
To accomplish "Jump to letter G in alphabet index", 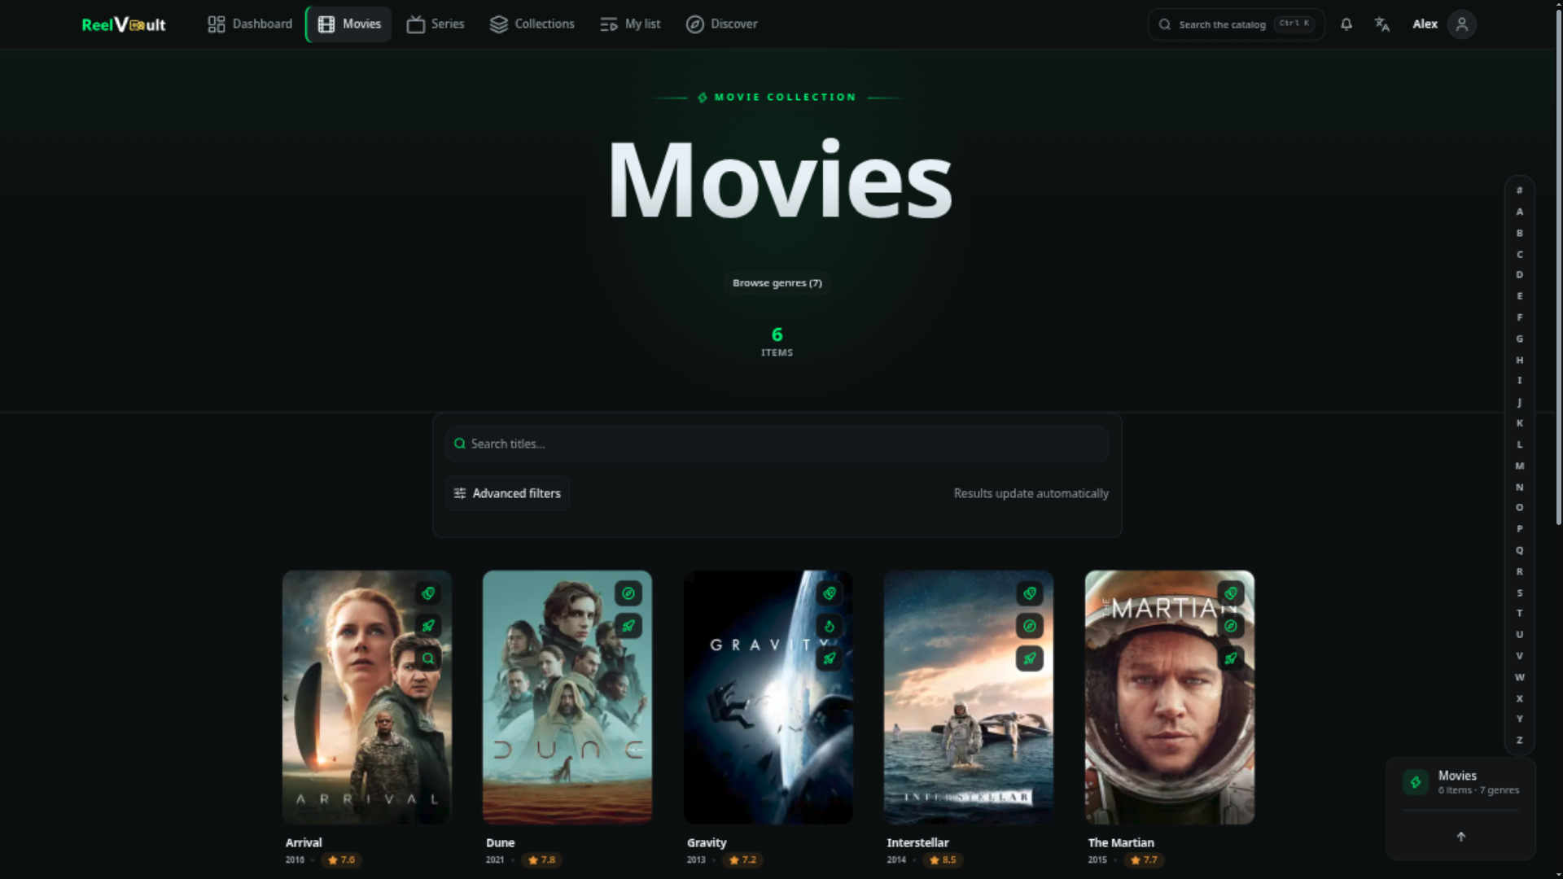I will 1520,339.
